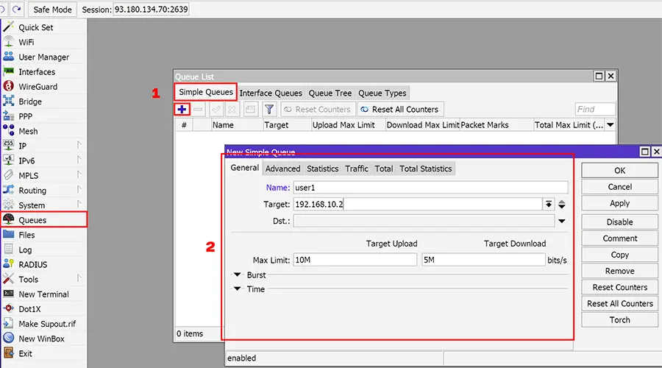Switch to Queue Tree tab
662x368 pixels.
330,93
